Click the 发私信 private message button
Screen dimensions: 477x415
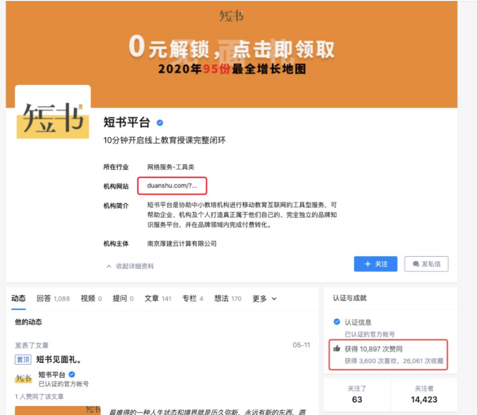(x=426, y=264)
